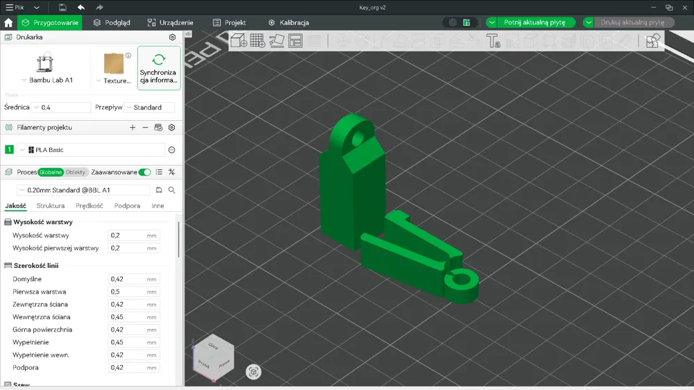Reset camera view icon near the cube
The height and width of the screenshot is (390, 694).
253,372
